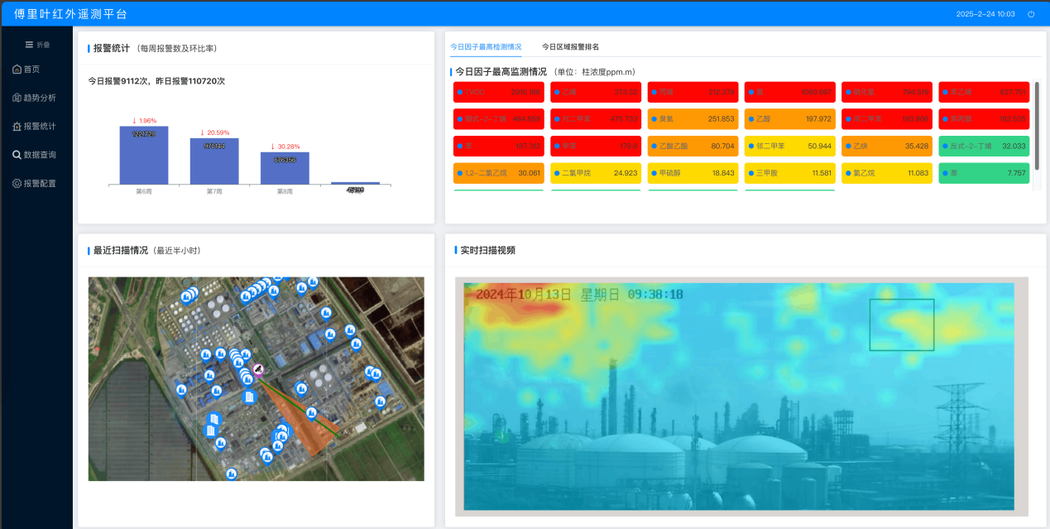Image resolution: width=1050 pixels, height=529 pixels.
Task: Go to 趋势分析 trend analysis
Action: [39, 98]
